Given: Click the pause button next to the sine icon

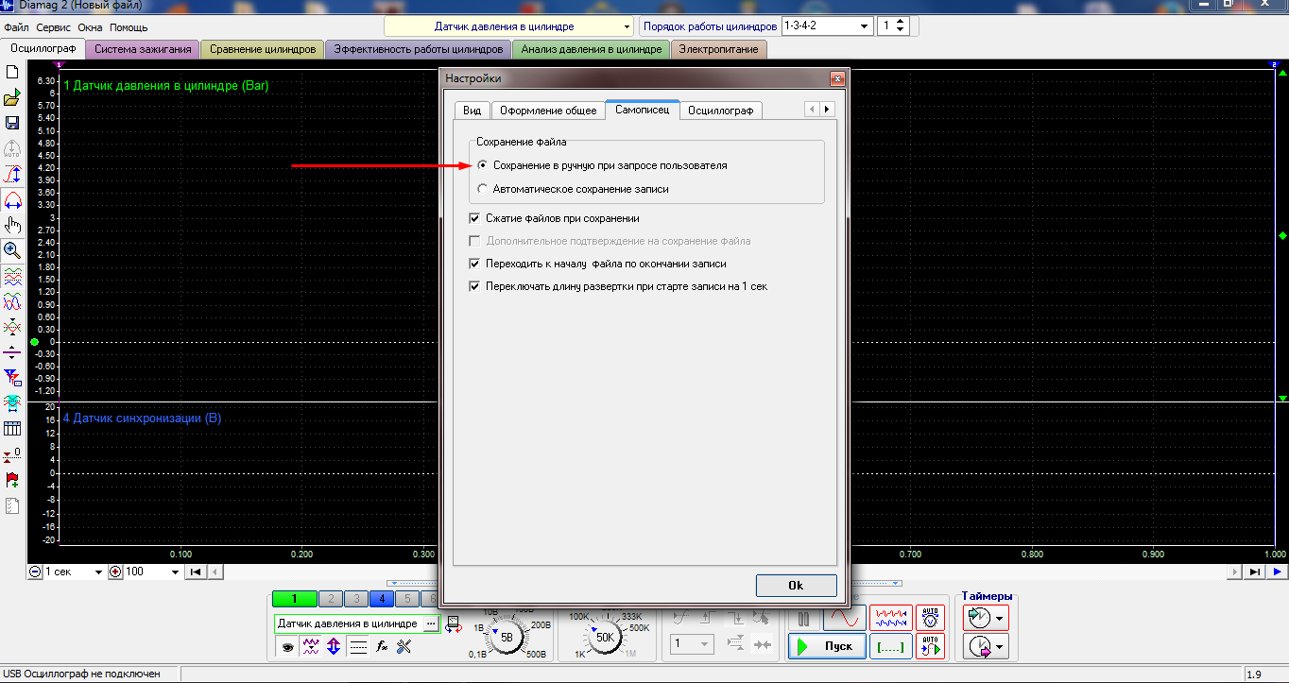Looking at the screenshot, I should [x=804, y=620].
